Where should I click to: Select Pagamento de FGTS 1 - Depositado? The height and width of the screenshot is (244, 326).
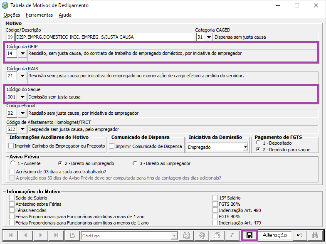(x=258, y=143)
